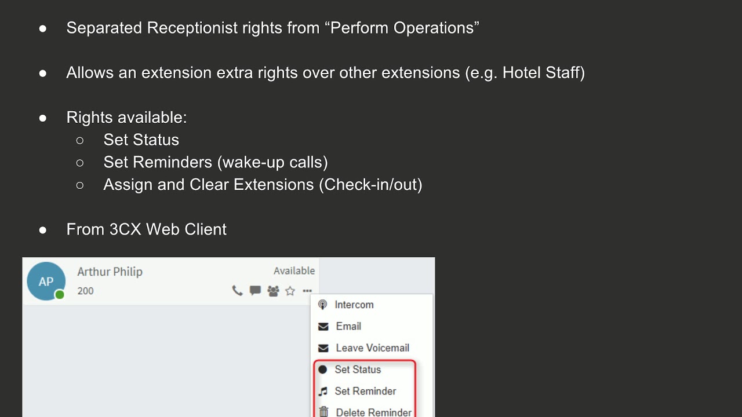Click the Intercom icon in the menu

click(x=323, y=305)
